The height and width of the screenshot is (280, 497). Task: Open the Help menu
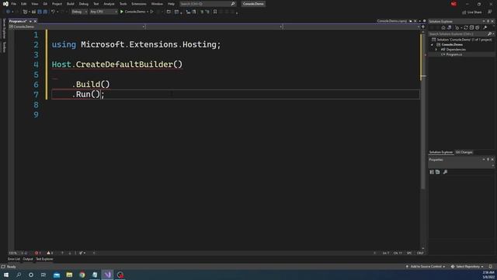[x=171, y=4]
